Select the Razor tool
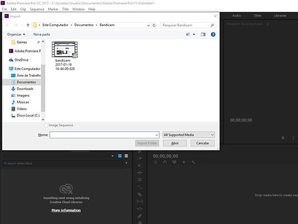298x224 pixels. tap(140, 194)
